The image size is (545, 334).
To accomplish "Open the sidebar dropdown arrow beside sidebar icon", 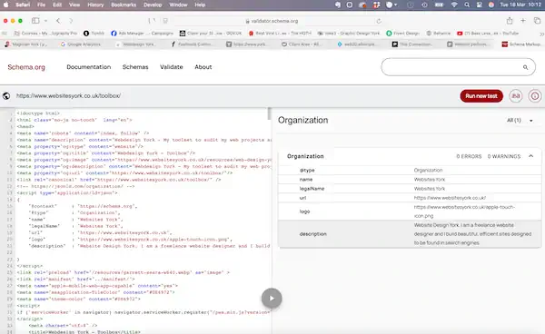I will click(45, 21).
